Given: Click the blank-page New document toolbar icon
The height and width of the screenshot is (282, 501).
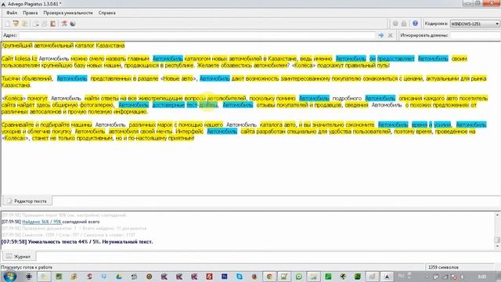Looking at the screenshot, I should [7, 23].
